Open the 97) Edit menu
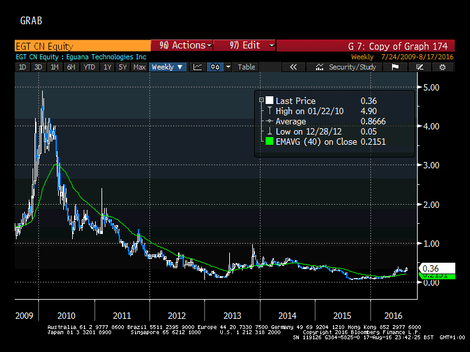This screenshot has width=470, height=352. (245, 45)
